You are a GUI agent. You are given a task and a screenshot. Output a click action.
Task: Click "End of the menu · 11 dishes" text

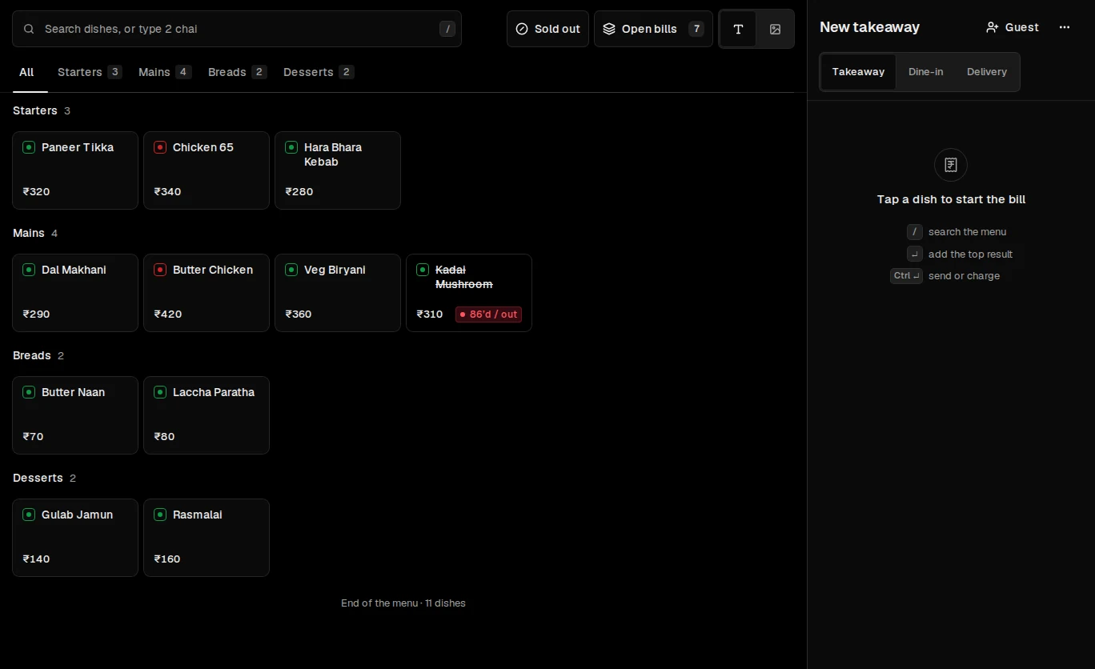pyautogui.click(x=403, y=603)
